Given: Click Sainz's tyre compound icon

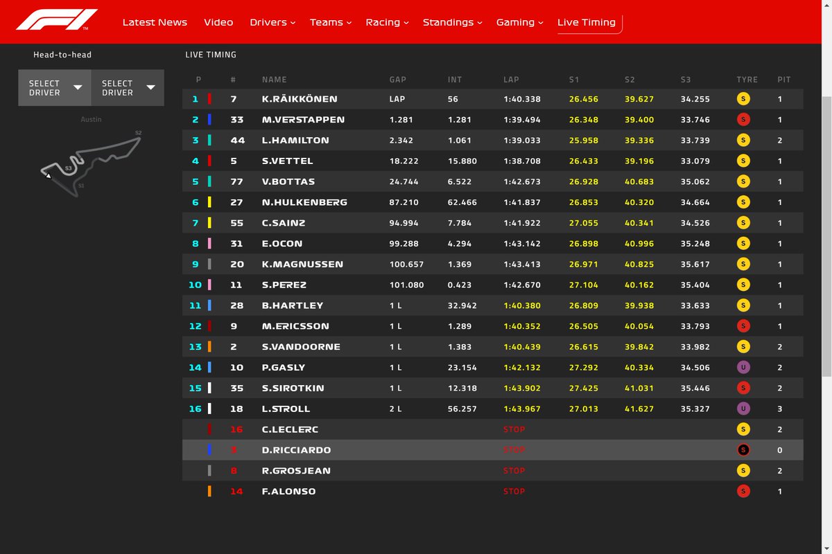Looking at the screenshot, I should [x=743, y=223].
